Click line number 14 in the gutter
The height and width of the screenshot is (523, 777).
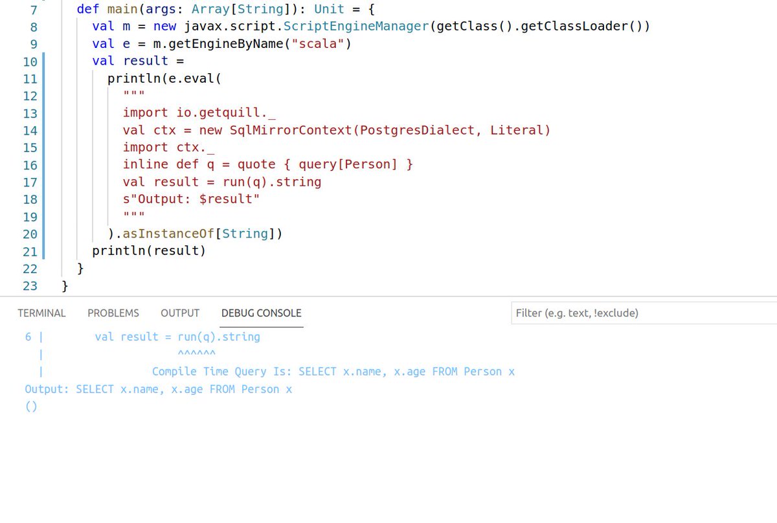[30, 131]
